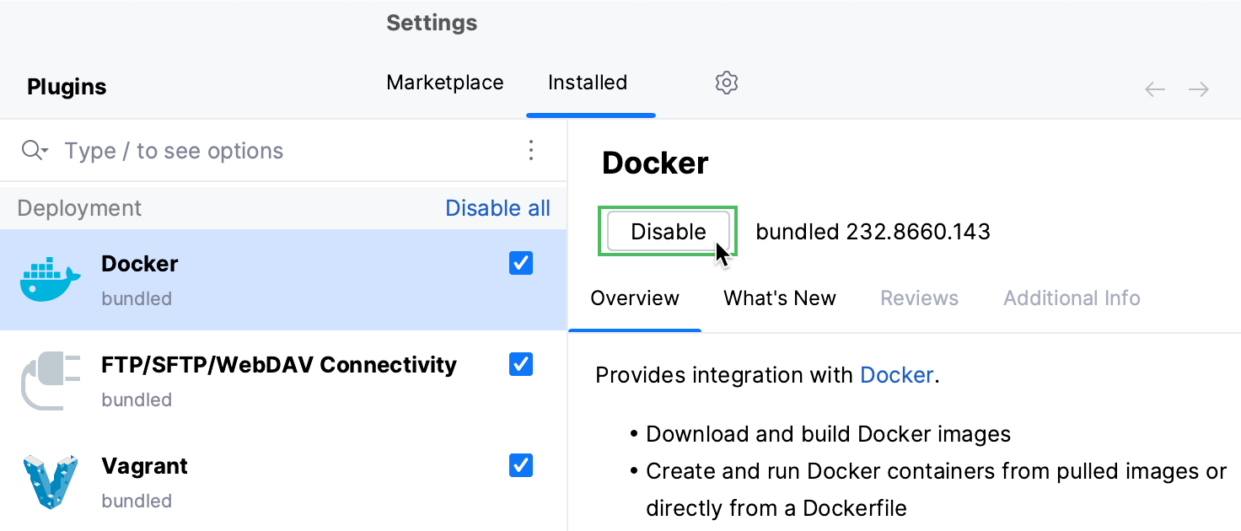Open the plugins settings gear menu
This screenshot has height=531, width=1241.
[726, 82]
